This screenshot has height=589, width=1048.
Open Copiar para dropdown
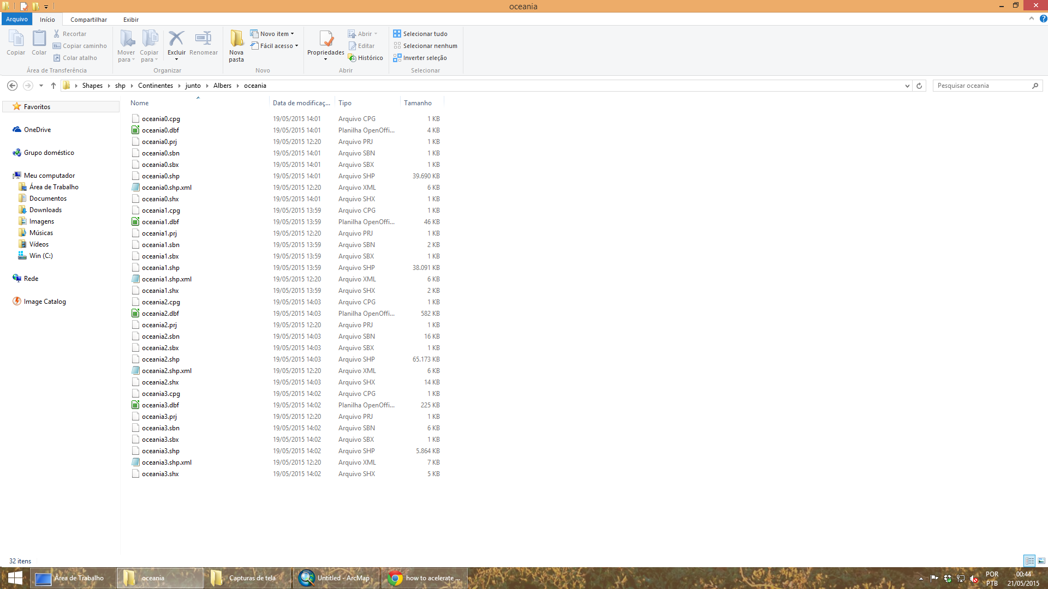[x=149, y=46]
